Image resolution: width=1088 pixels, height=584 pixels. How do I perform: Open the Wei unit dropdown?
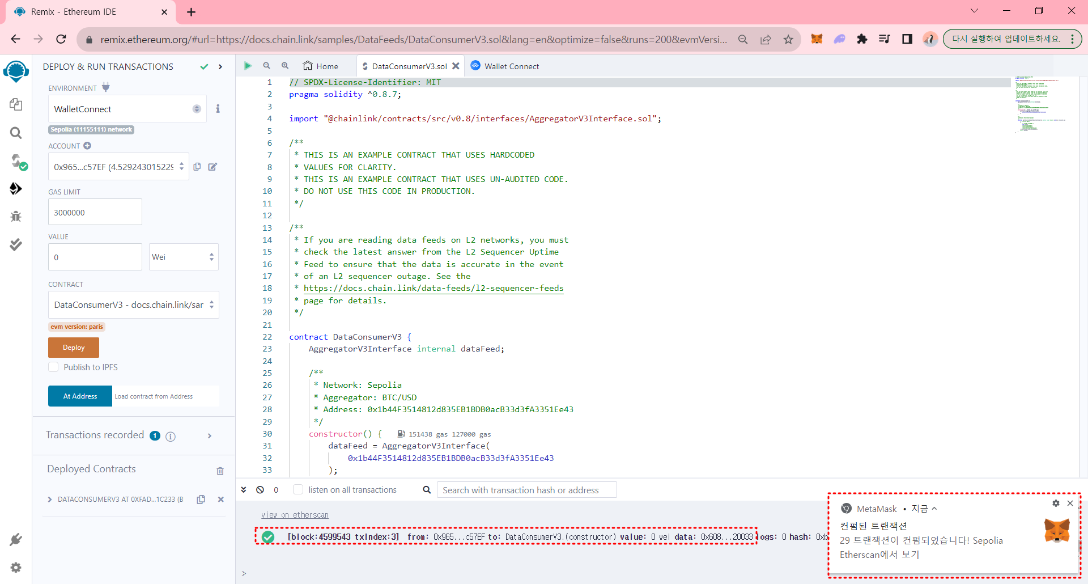tap(184, 257)
